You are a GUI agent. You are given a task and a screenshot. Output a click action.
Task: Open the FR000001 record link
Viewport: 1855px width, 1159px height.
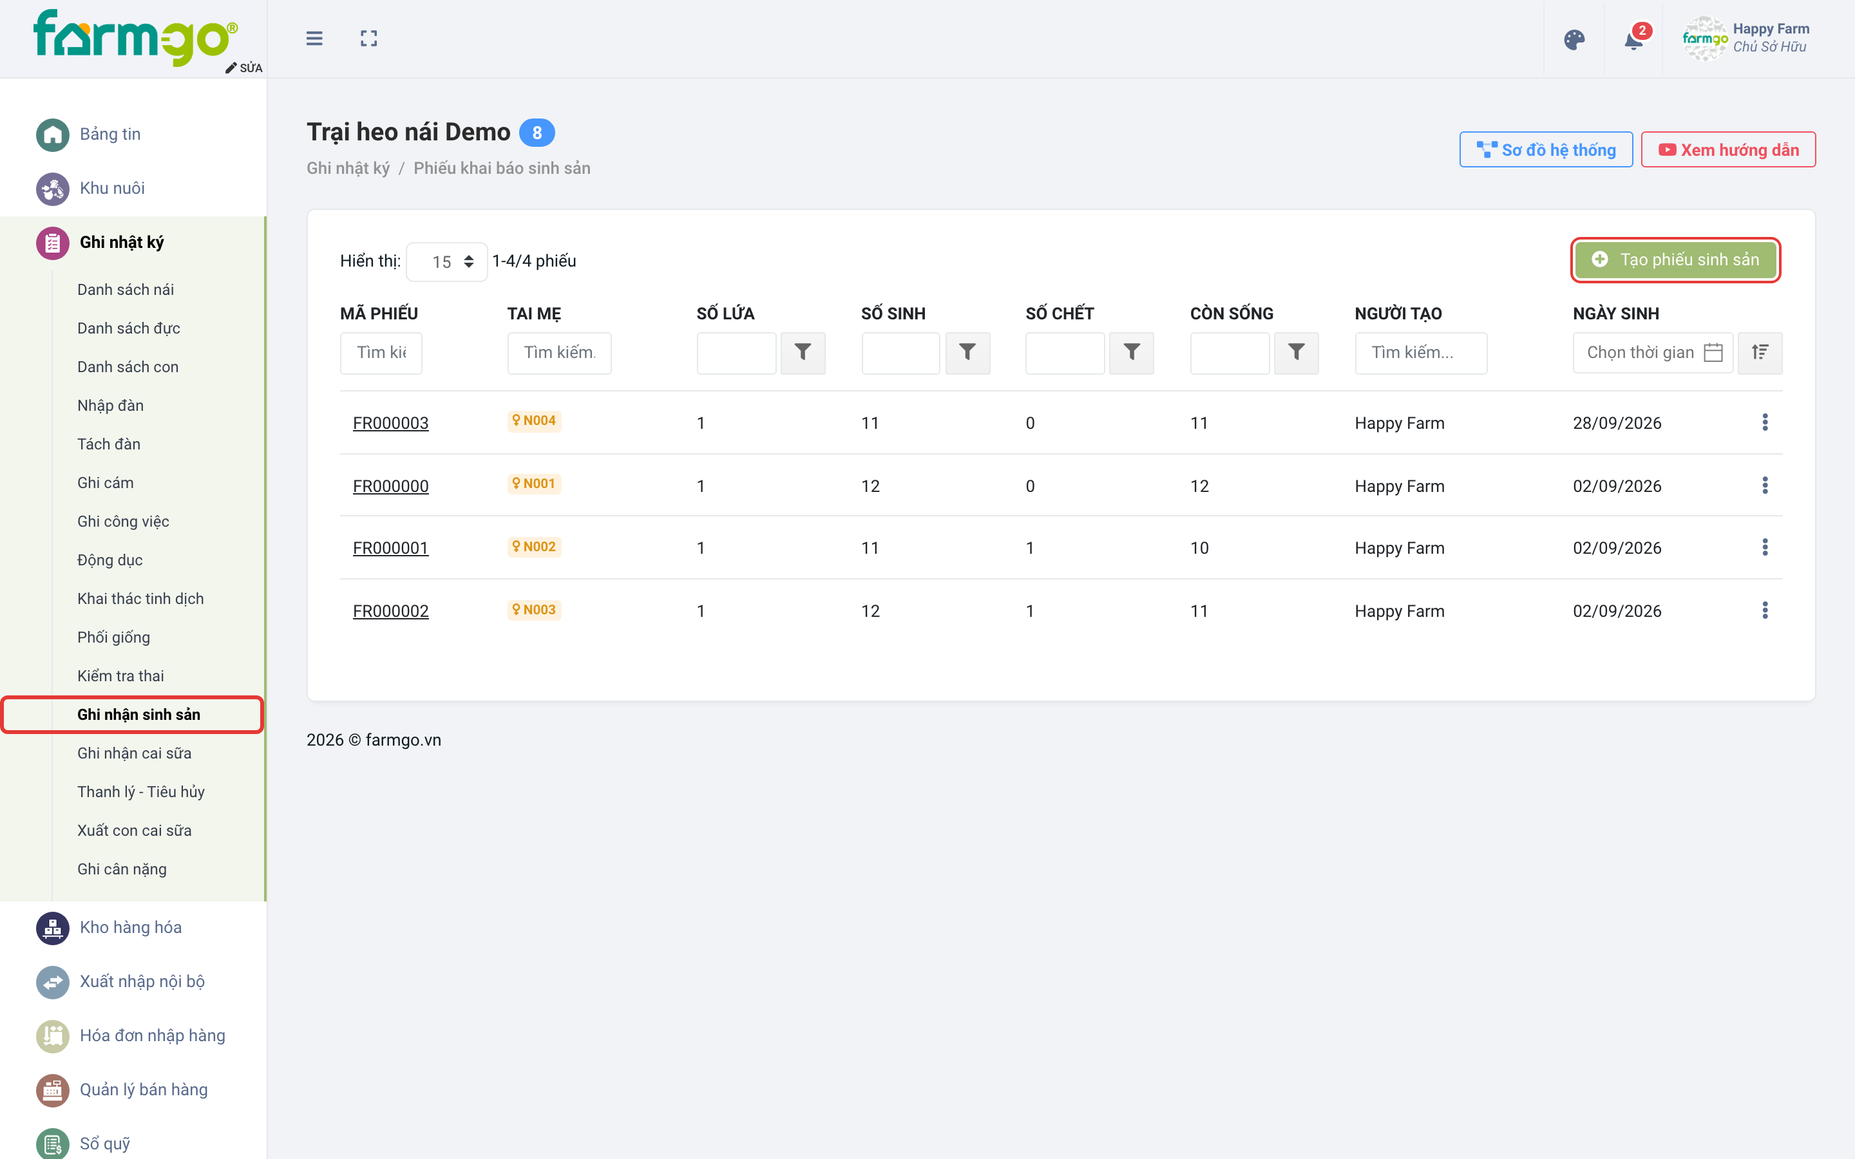click(x=390, y=548)
